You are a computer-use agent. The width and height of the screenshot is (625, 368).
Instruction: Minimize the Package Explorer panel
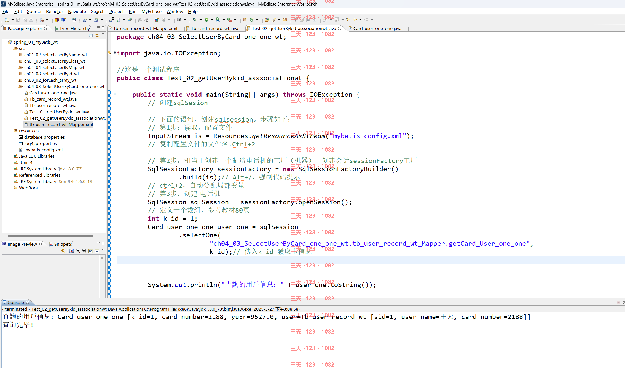(98, 28)
